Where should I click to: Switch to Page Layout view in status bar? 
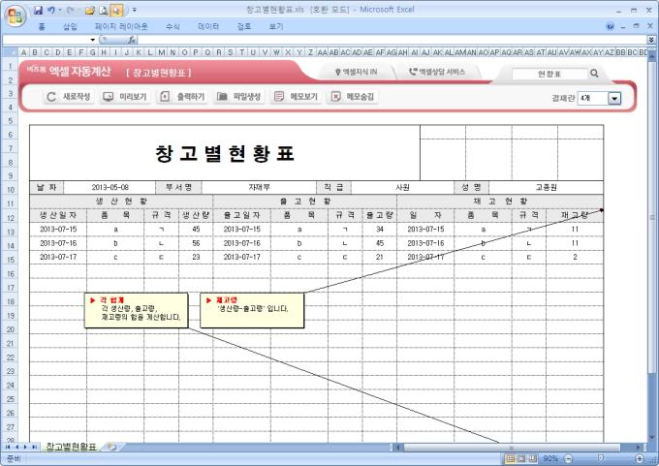click(521, 458)
